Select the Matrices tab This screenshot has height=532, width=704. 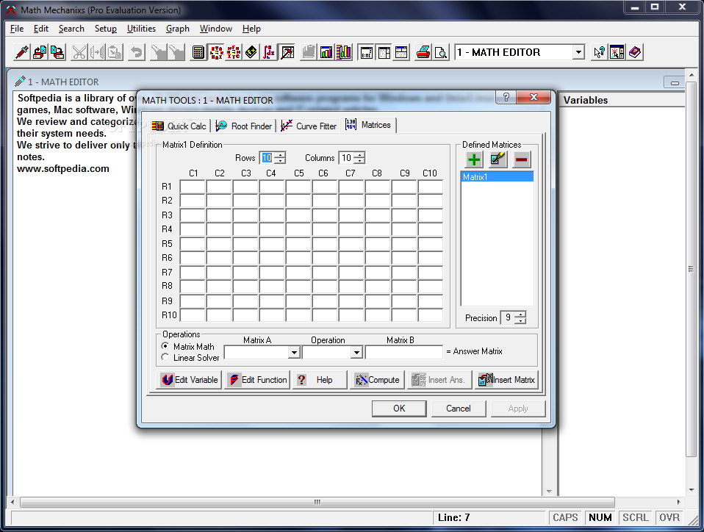(x=368, y=125)
